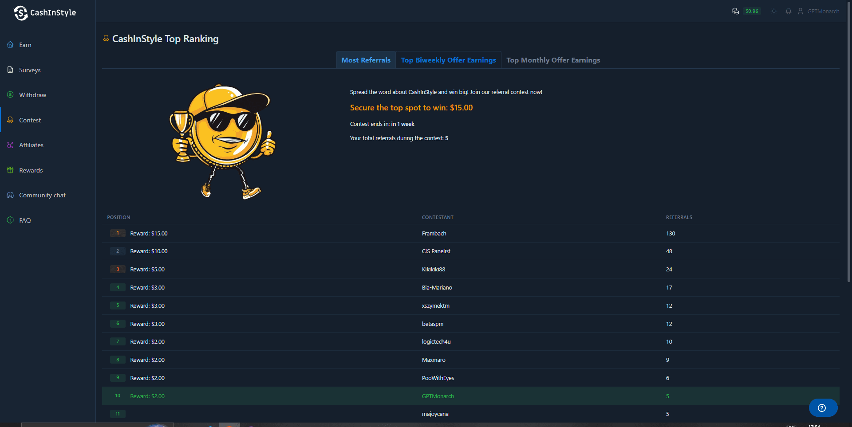Go to the Withdraw page
Viewport: 852px width, 427px height.
(x=32, y=95)
